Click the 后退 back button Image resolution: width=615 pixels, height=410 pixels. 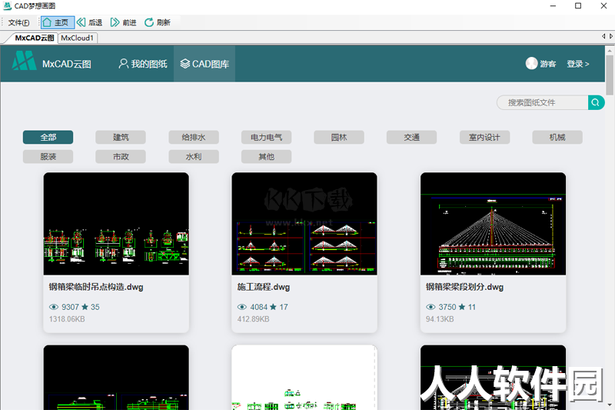pyautogui.click(x=90, y=22)
